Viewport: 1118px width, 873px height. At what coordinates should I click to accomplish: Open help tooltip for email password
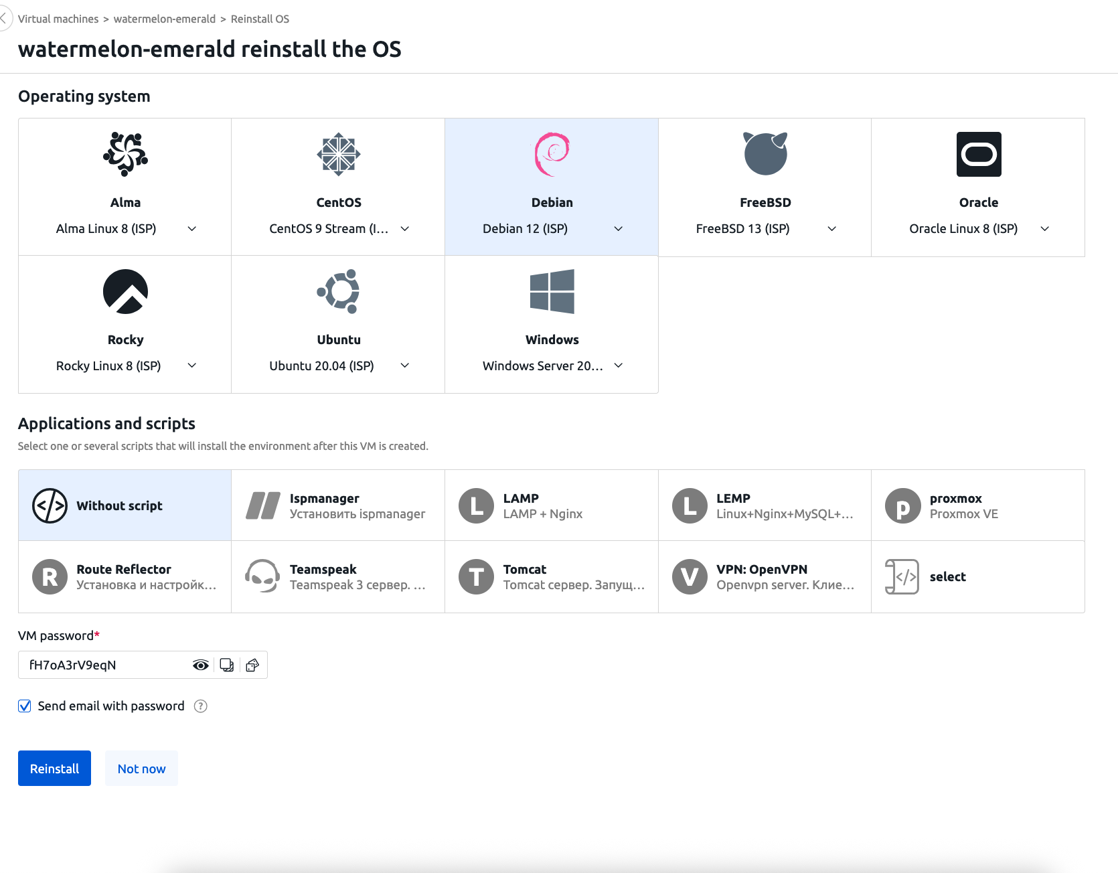click(200, 706)
